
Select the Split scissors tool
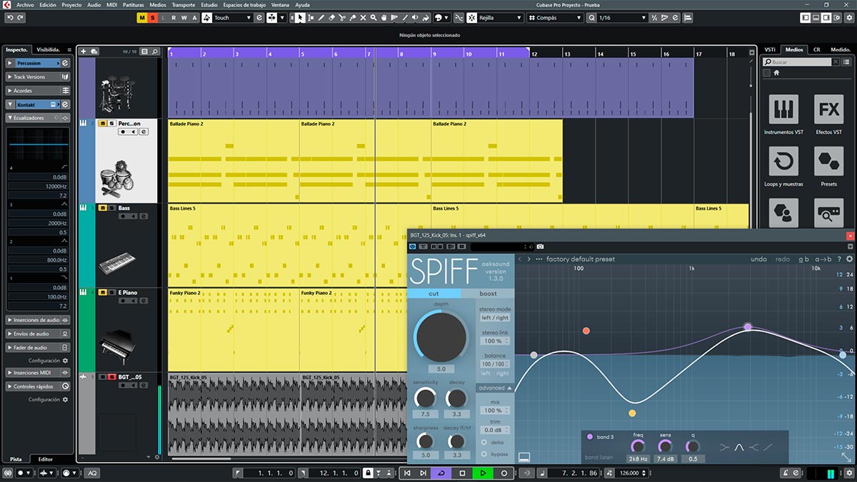pos(342,17)
